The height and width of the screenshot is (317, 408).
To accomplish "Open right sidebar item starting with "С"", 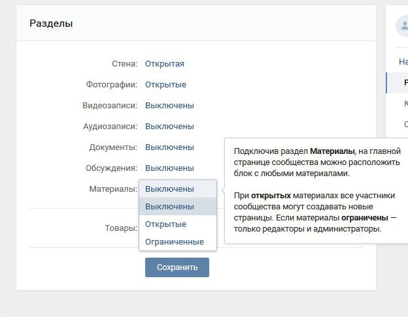I will point(405,125).
